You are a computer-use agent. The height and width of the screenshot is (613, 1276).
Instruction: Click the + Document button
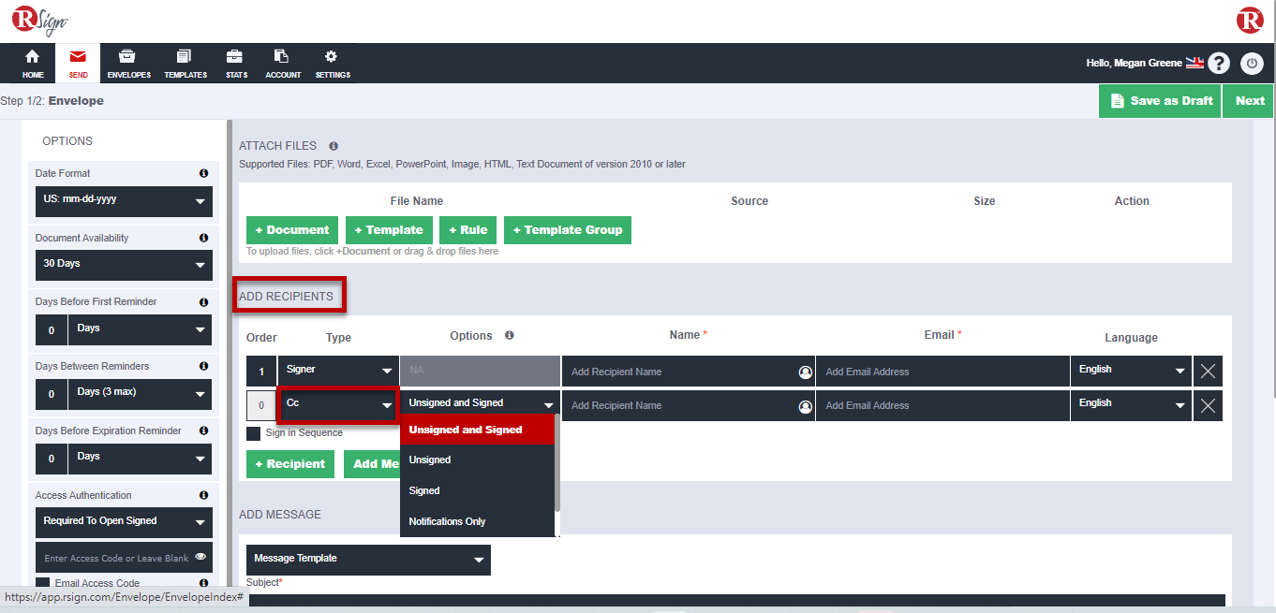point(292,230)
